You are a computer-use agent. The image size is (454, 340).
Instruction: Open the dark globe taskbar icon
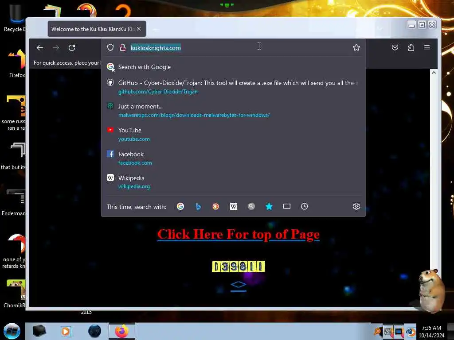[94, 331]
